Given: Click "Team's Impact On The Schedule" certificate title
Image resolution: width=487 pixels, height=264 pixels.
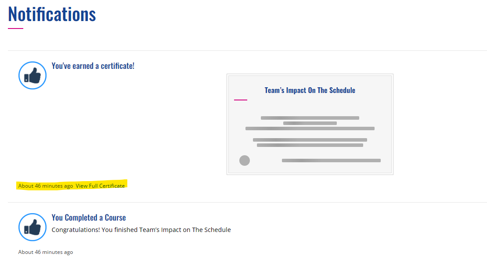Looking at the screenshot, I should pos(310,90).
